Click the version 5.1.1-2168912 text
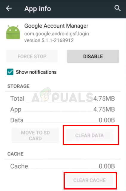This screenshot has width=126, height=191. point(49,40)
